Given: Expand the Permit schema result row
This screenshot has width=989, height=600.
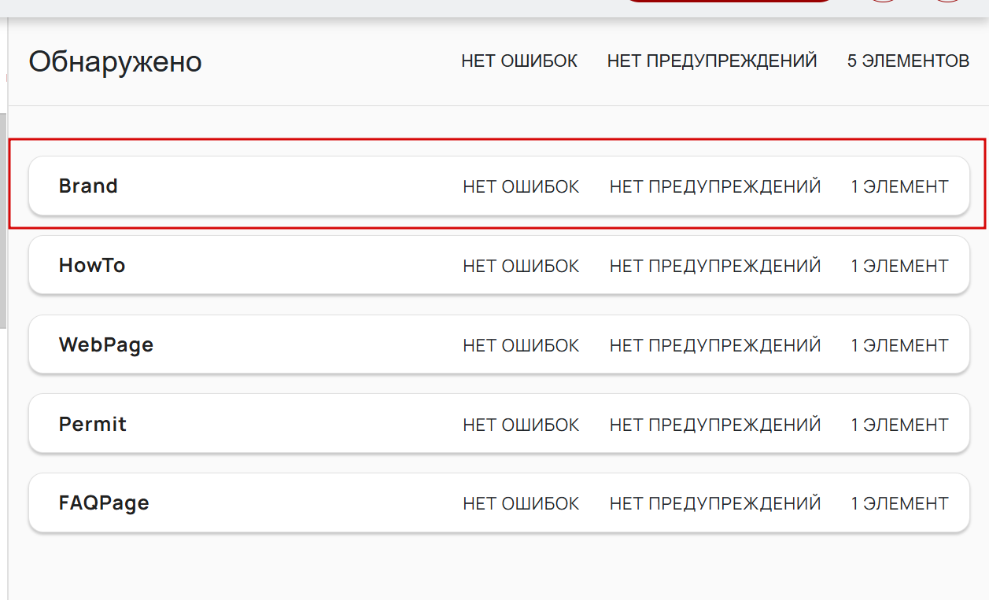Looking at the screenshot, I should (93, 425).
